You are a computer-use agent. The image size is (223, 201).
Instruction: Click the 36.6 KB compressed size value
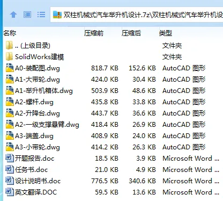tap(144, 113)
